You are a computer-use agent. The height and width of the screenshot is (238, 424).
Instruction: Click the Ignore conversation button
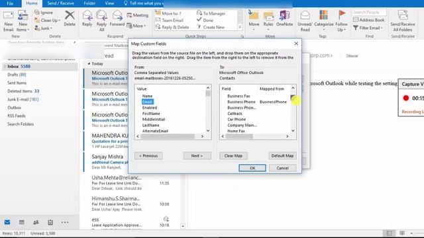[x=44, y=13]
